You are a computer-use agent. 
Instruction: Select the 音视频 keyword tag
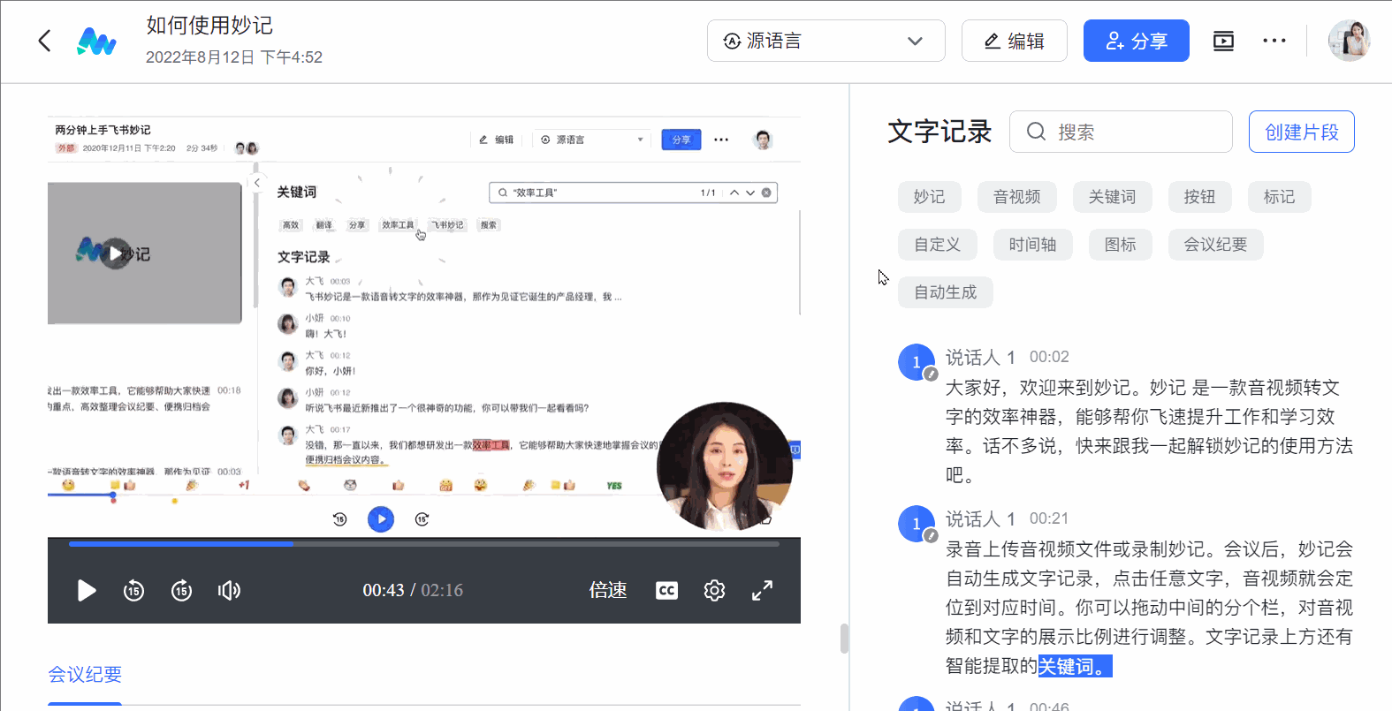(1016, 197)
